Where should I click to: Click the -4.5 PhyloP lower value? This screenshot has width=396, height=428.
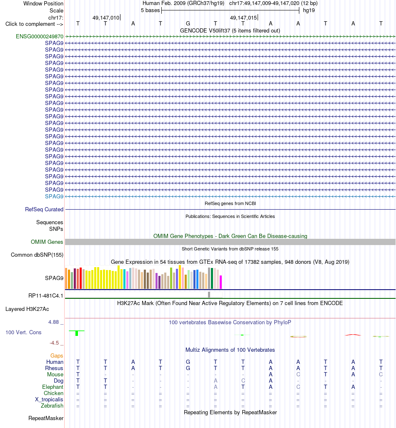(x=54, y=343)
